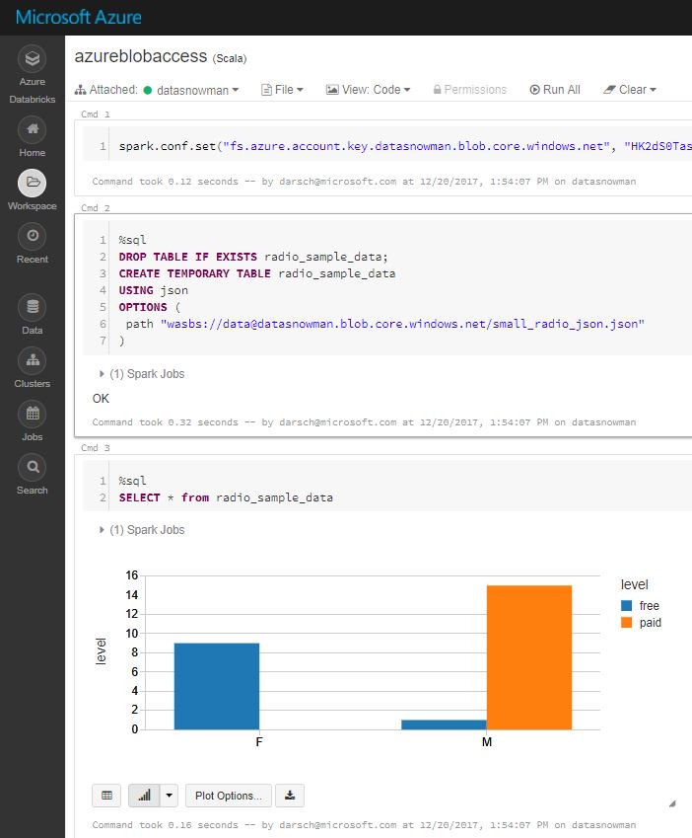
Task: Click the green cluster status indicator
Action: (x=148, y=91)
